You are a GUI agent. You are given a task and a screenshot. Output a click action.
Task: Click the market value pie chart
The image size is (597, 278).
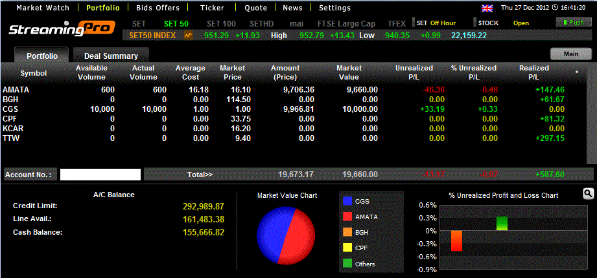286,235
